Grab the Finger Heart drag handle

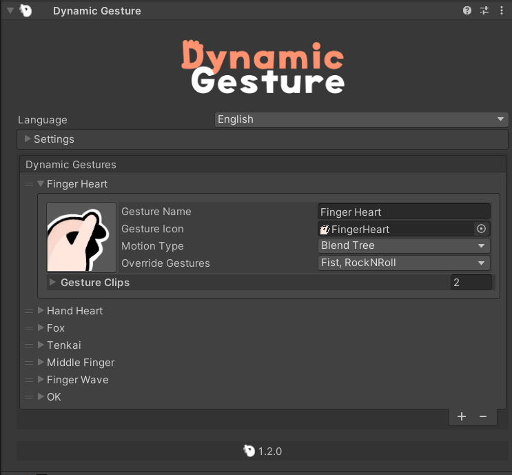(29, 184)
